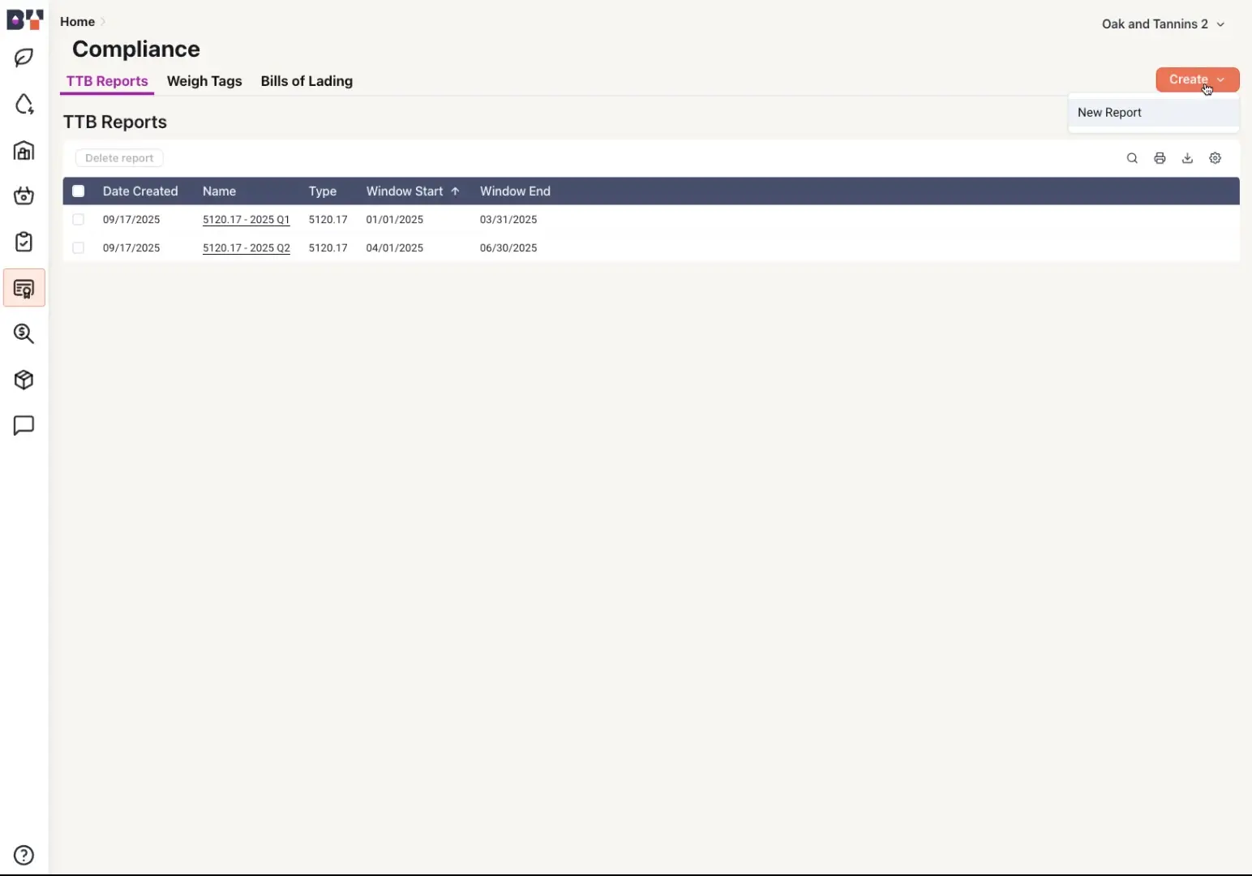1252x876 pixels.
Task: Open the droplet icon in sidebar
Action: pos(24,105)
